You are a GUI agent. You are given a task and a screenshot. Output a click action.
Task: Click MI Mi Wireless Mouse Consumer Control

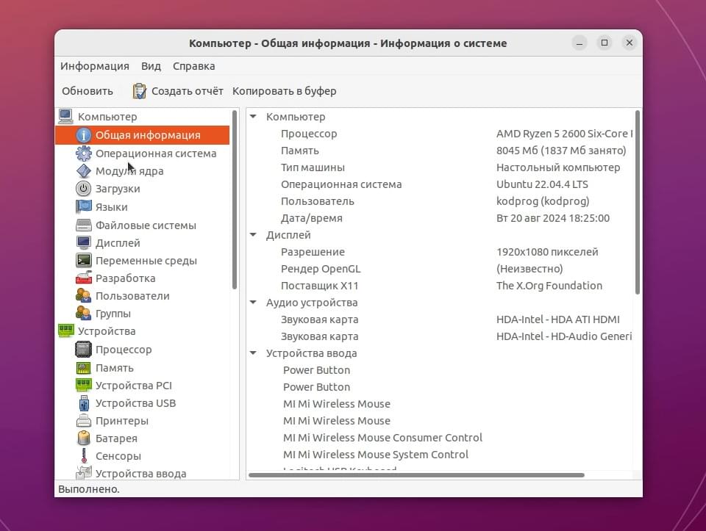[x=382, y=438]
